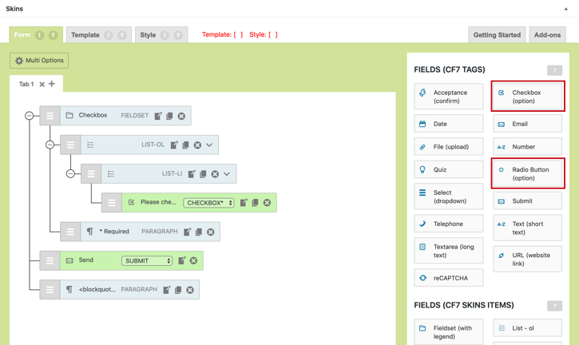Collapse the Skins panel arrow
The height and width of the screenshot is (345, 579).
click(566, 9)
